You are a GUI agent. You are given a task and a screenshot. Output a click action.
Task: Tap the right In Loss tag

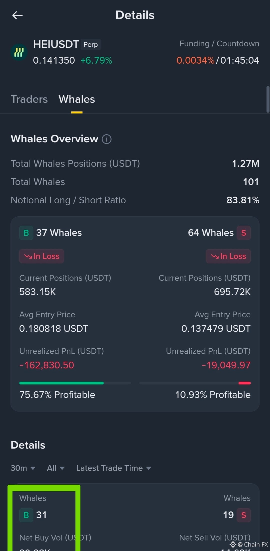(x=228, y=256)
